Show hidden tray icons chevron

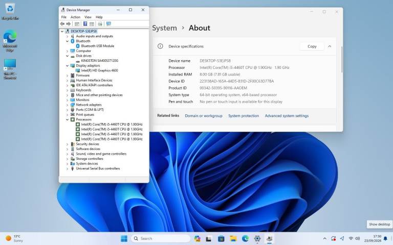pyautogui.click(x=325, y=238)
